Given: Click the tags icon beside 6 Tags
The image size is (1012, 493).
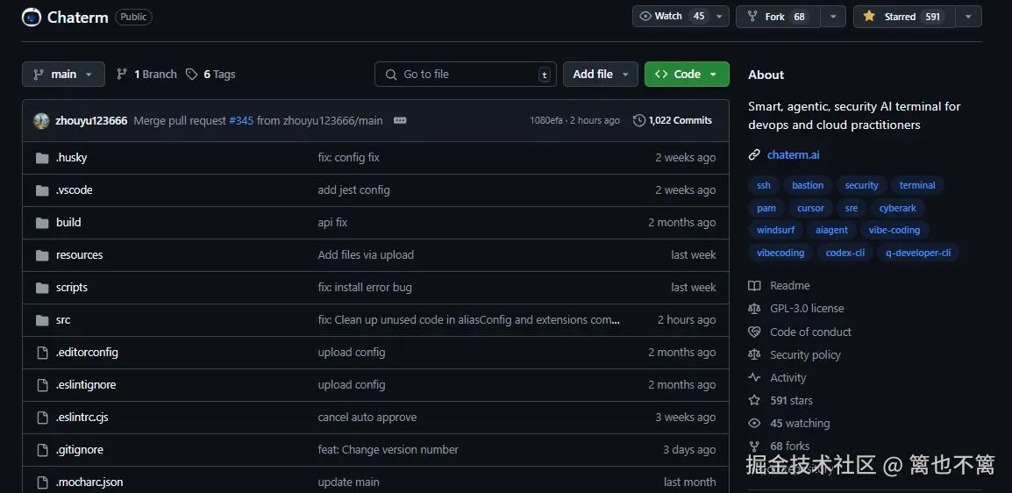Looking at the screenshot, I should tap(191, 75).
